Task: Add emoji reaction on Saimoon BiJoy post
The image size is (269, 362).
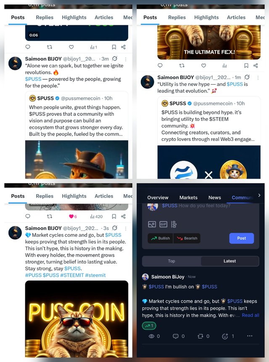Action: tap(225, 336)
